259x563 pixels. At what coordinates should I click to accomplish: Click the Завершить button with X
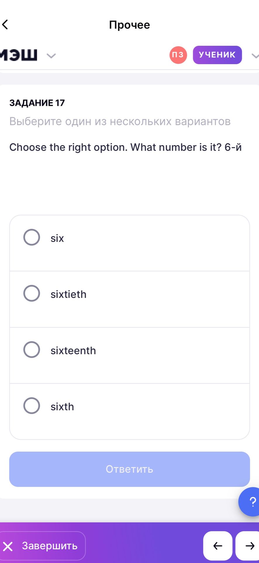click(x=42, y=546)
